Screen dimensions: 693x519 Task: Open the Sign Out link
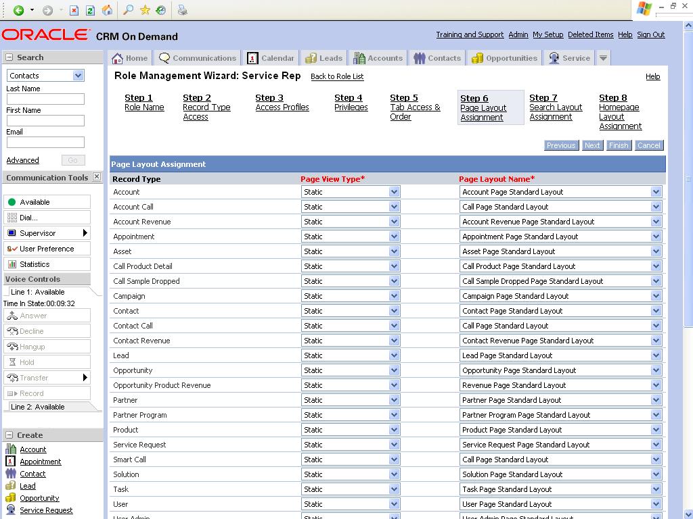tap(650, 34)
